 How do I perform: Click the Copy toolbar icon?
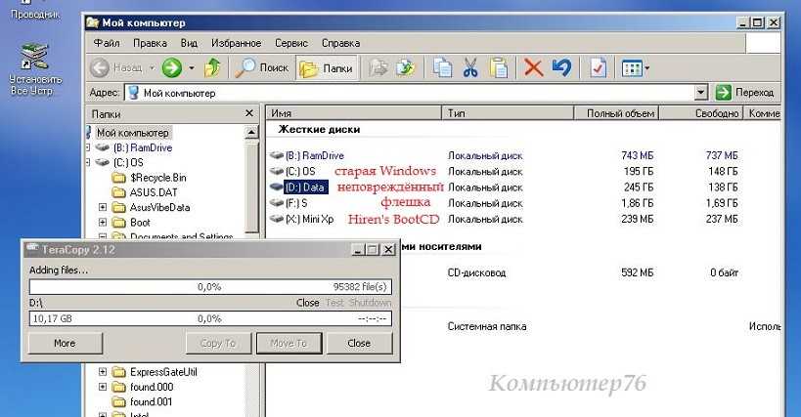(442, 67)
